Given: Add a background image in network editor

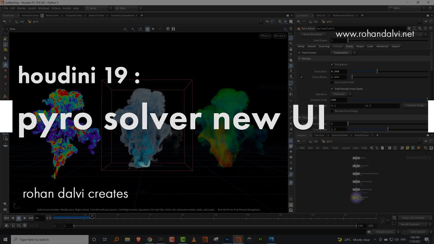Looking at the screenshot, I should pyautogui.click(x=413, y=148).
